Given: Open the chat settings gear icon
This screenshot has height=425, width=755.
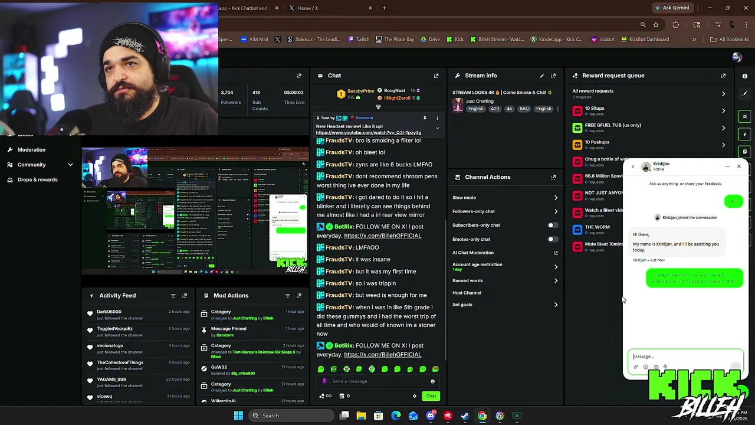Looking at the screenshot, I should [x=415, y=396].
